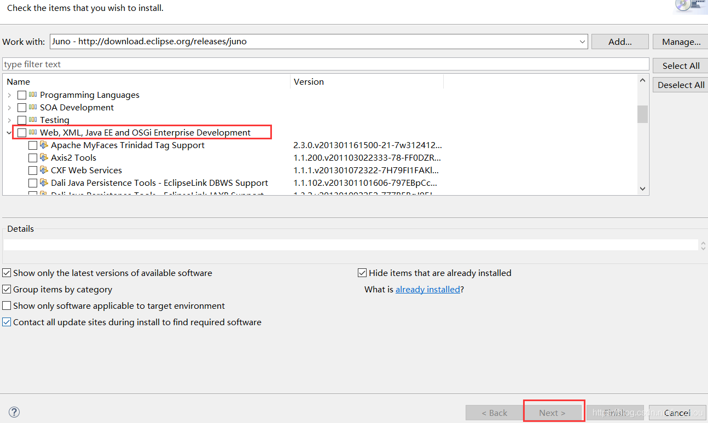Click version 2.3.0.v201301161500 cell
Image resolution: width=708 pixels, height=423 pixels.
pyautogui.click(x=367, y=145)
